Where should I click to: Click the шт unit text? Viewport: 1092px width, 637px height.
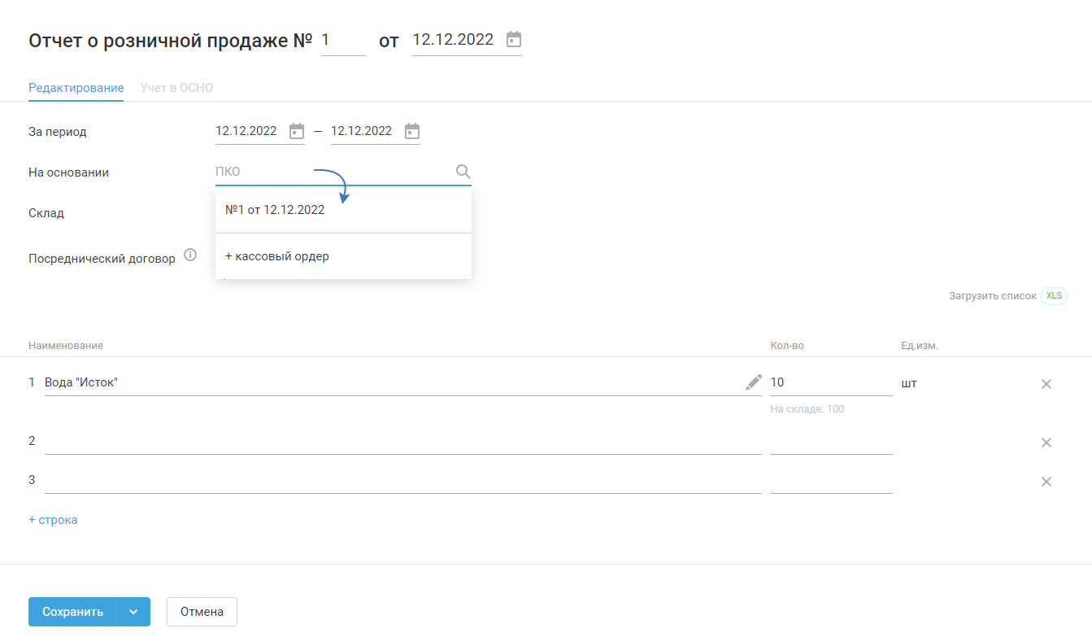(x=909, y=383)
